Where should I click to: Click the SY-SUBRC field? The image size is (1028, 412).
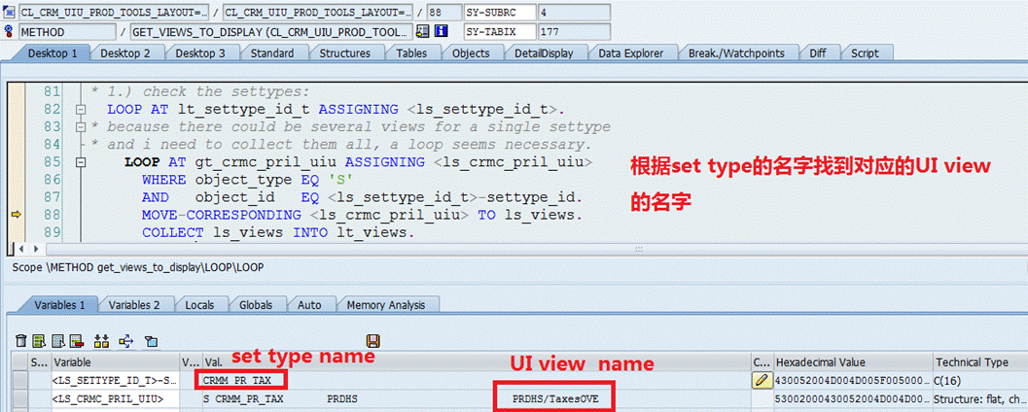[x=499, y=13]
